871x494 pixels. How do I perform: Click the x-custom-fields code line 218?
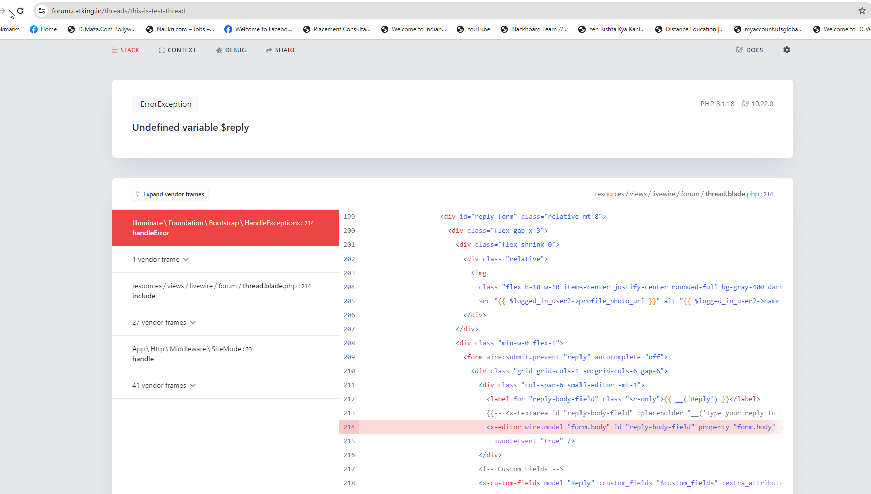631,483
